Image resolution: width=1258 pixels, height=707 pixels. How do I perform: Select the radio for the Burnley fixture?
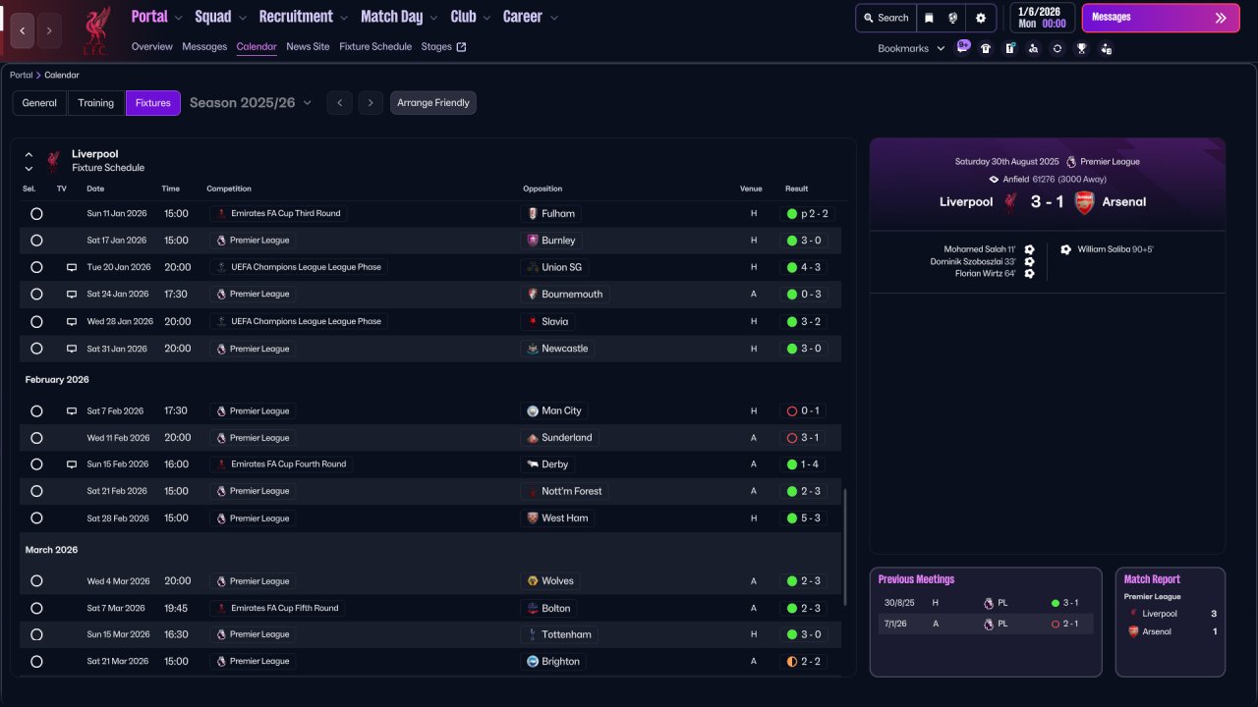click(36, 240)
